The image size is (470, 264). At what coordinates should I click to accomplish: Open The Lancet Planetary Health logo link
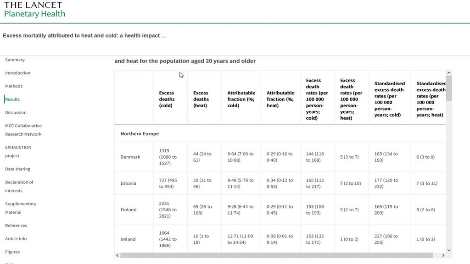[34, 10]
